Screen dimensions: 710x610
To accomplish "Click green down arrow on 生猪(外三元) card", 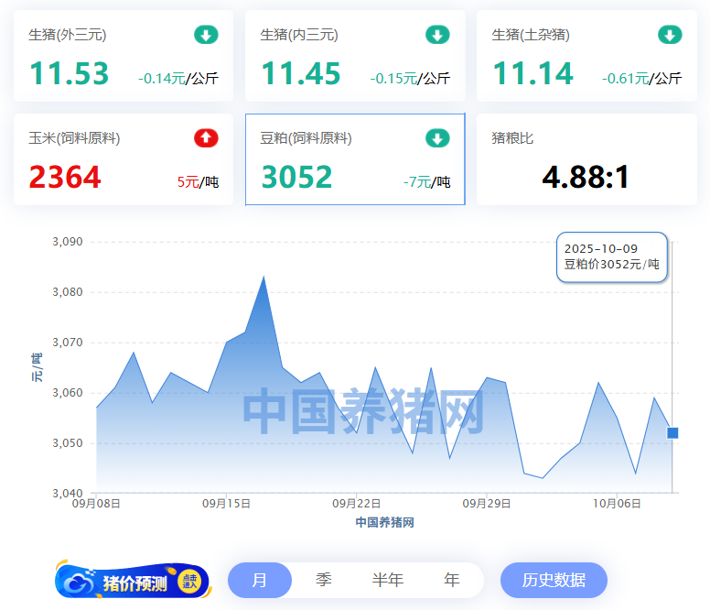I will pyautogui.click(x=206, y=36).
